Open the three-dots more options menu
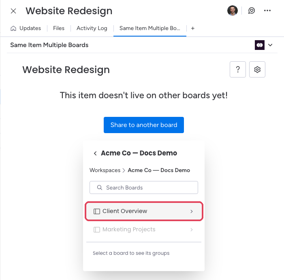The width and height of the screenshot is (284, 280). [267, 11]
